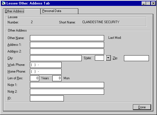The image size is (157, 115).
Task: Close the Lessee Other window
Action: [x=153, y=3]
